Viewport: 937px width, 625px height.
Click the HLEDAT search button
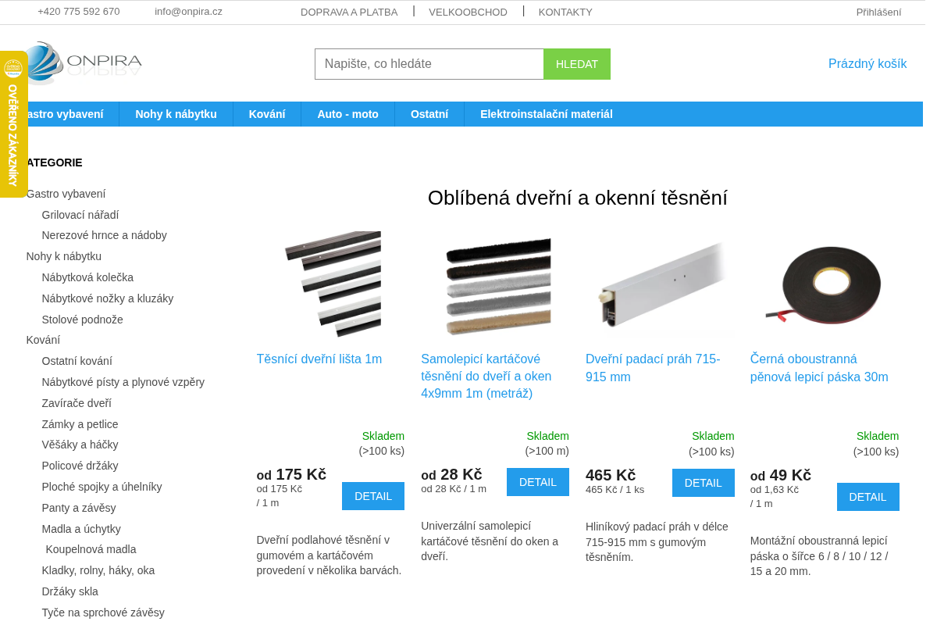click(577, 64)
